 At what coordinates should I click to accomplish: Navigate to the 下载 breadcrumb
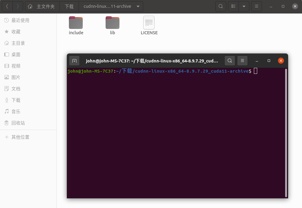tap(69, 6)
